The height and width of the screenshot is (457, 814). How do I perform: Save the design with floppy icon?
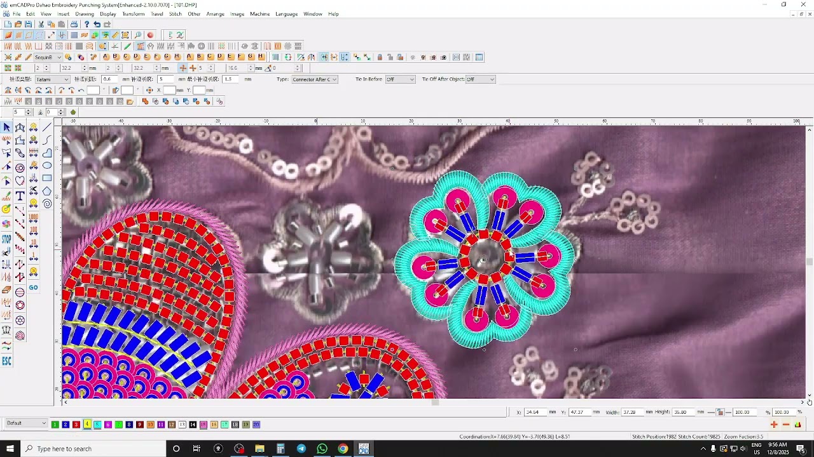pos(29,24)
